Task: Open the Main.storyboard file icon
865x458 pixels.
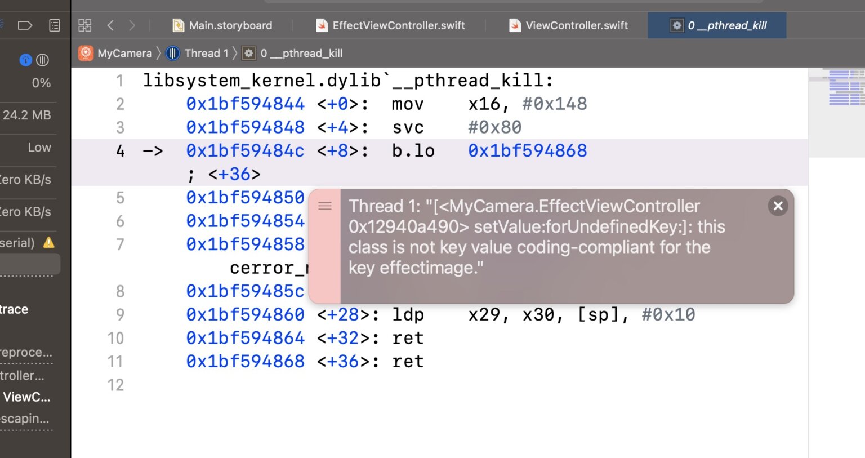Action: 179,25
